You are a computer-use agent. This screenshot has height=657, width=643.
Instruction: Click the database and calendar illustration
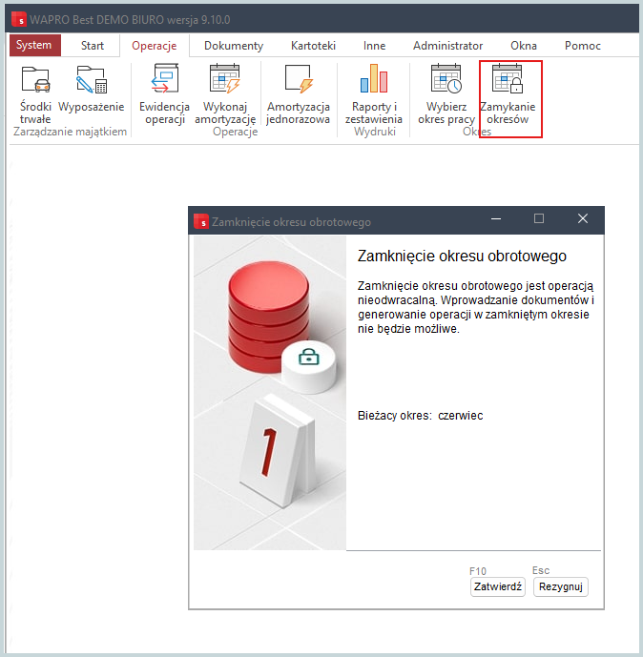point(270,393)
